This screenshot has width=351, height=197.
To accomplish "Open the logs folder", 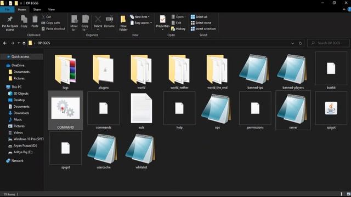I will [65, 72].
